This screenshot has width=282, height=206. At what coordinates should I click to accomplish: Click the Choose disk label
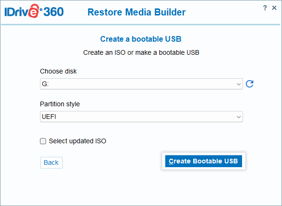point(58,71)
